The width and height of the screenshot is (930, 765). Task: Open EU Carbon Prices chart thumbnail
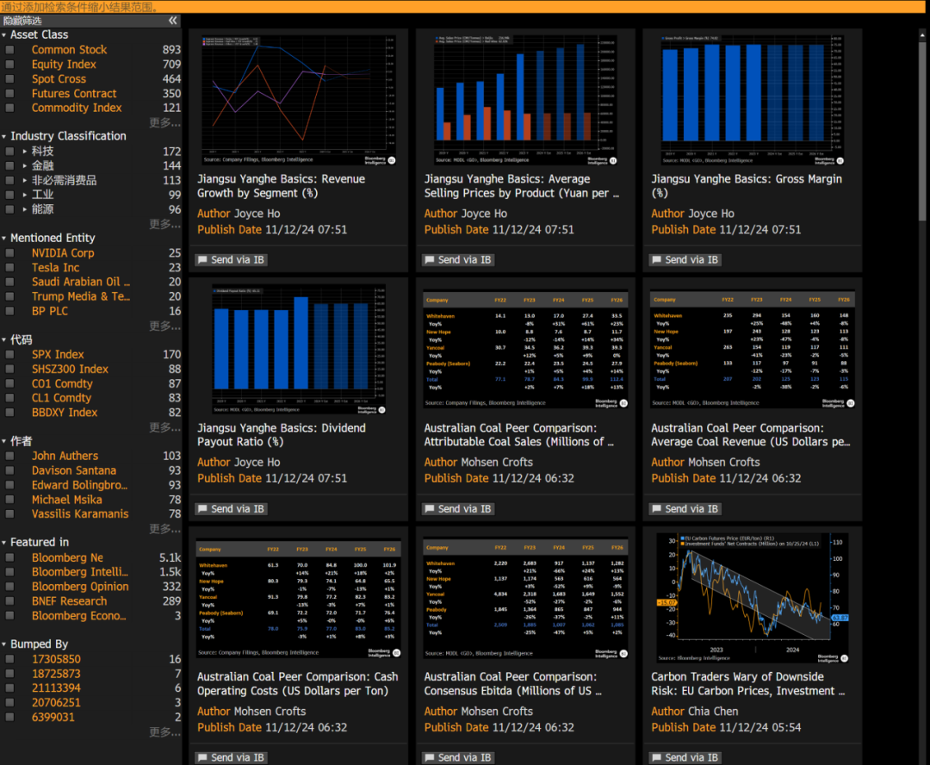click(752, 598)
